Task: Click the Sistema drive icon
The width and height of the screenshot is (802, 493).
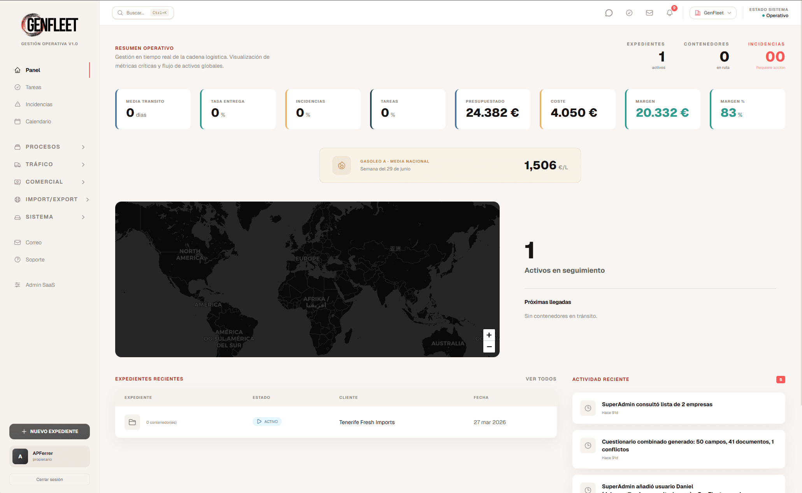Action: (18, 217)
